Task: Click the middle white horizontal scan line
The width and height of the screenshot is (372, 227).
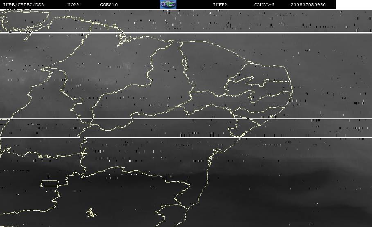Action: (x=186, y=119)
